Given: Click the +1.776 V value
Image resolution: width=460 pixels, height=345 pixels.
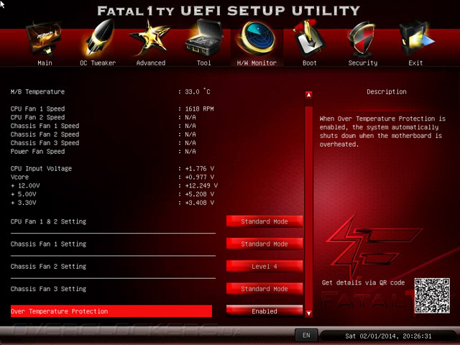Looking at the screenshot, I should [200, 169].
